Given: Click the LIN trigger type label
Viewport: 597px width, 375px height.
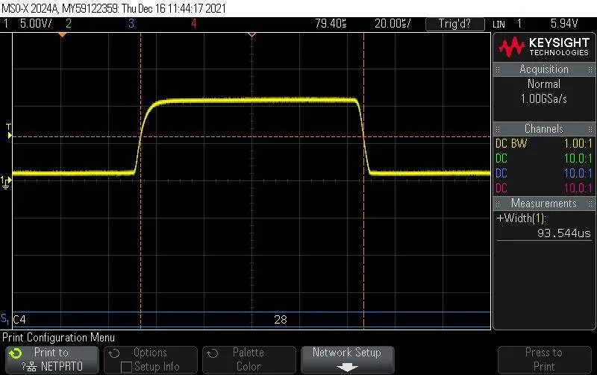Looking at the screenshot, I should (x=498, y=25).
